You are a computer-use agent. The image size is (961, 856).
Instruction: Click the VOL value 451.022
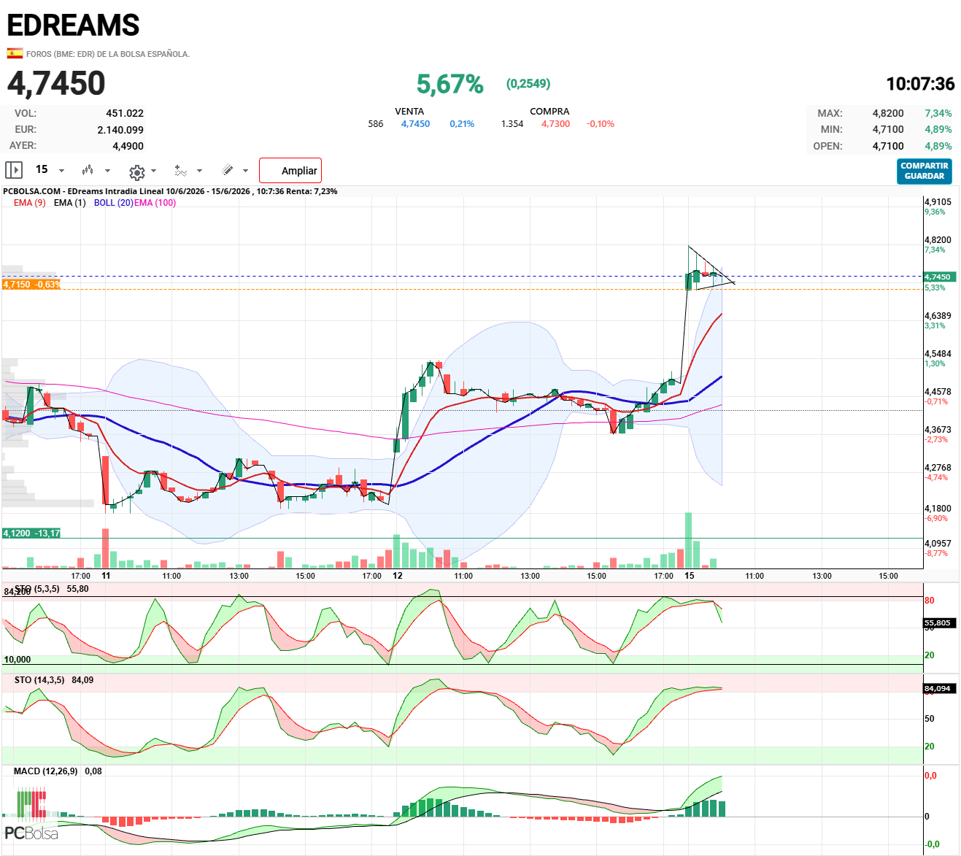pos(125,113)
